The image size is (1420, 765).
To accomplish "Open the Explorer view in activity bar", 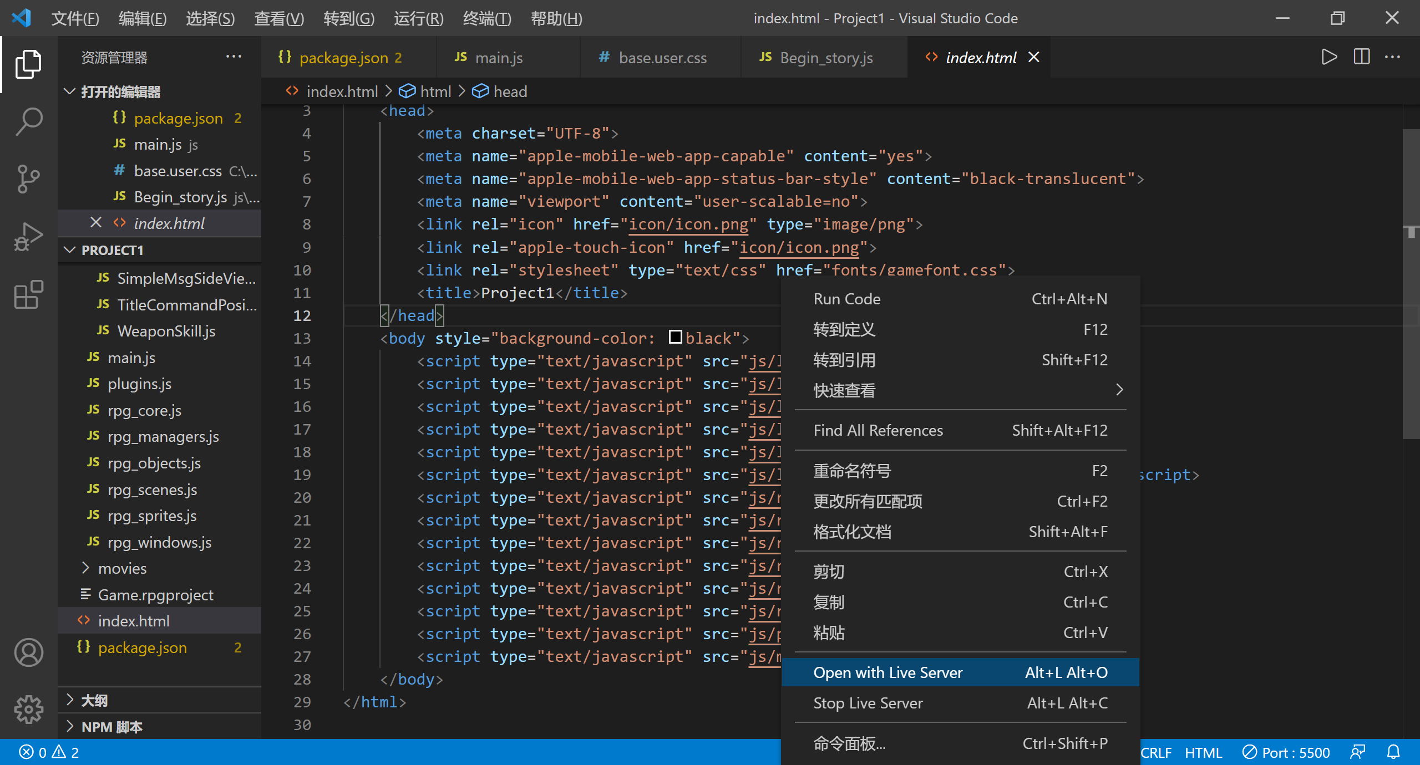I will coord(28,64).
